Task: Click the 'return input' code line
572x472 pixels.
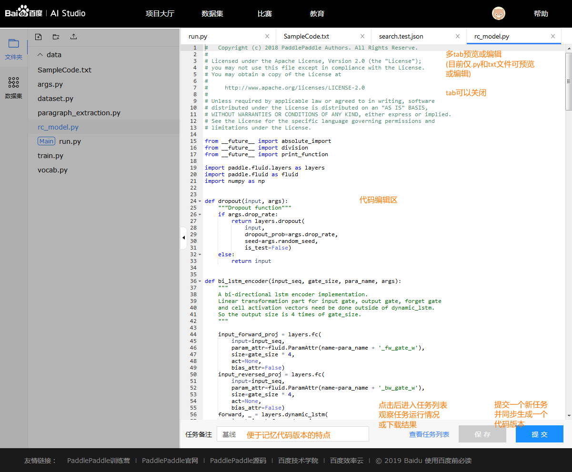Action: 251,261
